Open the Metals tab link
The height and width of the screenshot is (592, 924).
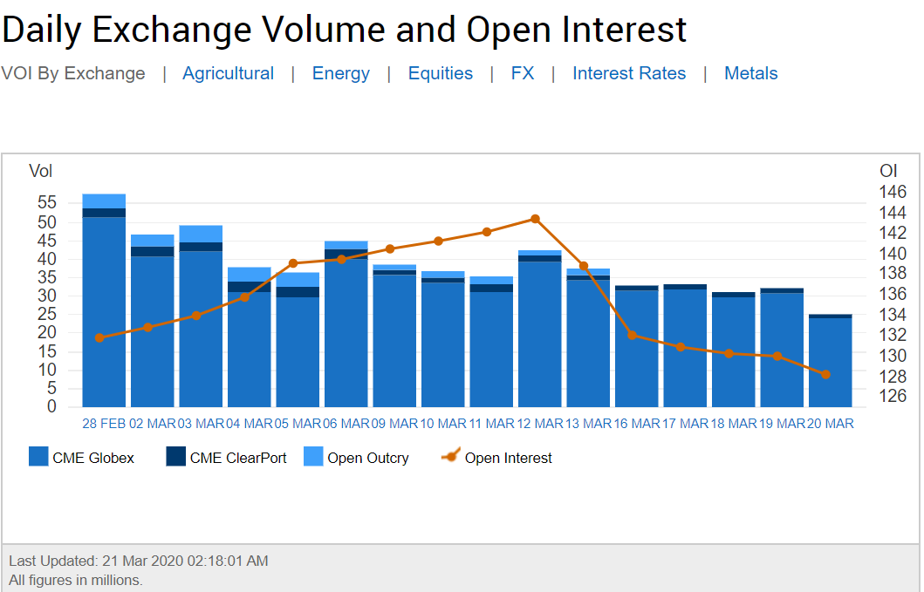pos(750,73)
